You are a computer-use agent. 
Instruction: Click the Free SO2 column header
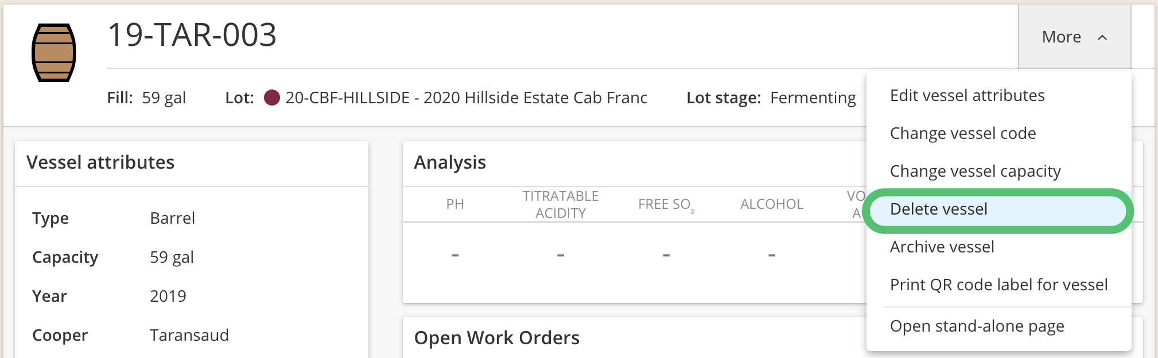(x=666, y=205)
